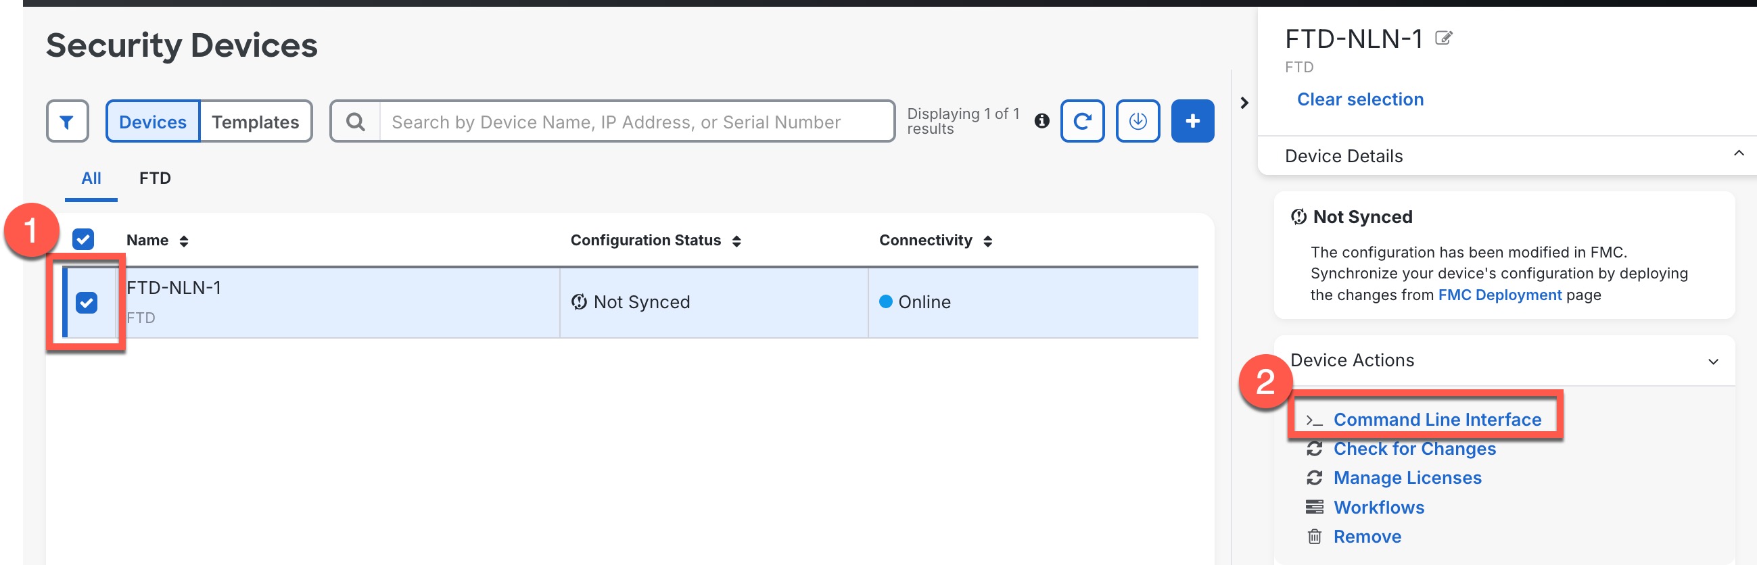Click the export download icon button
The height and width of the screenshot is (565, 1757).
tap(1137, 122)
